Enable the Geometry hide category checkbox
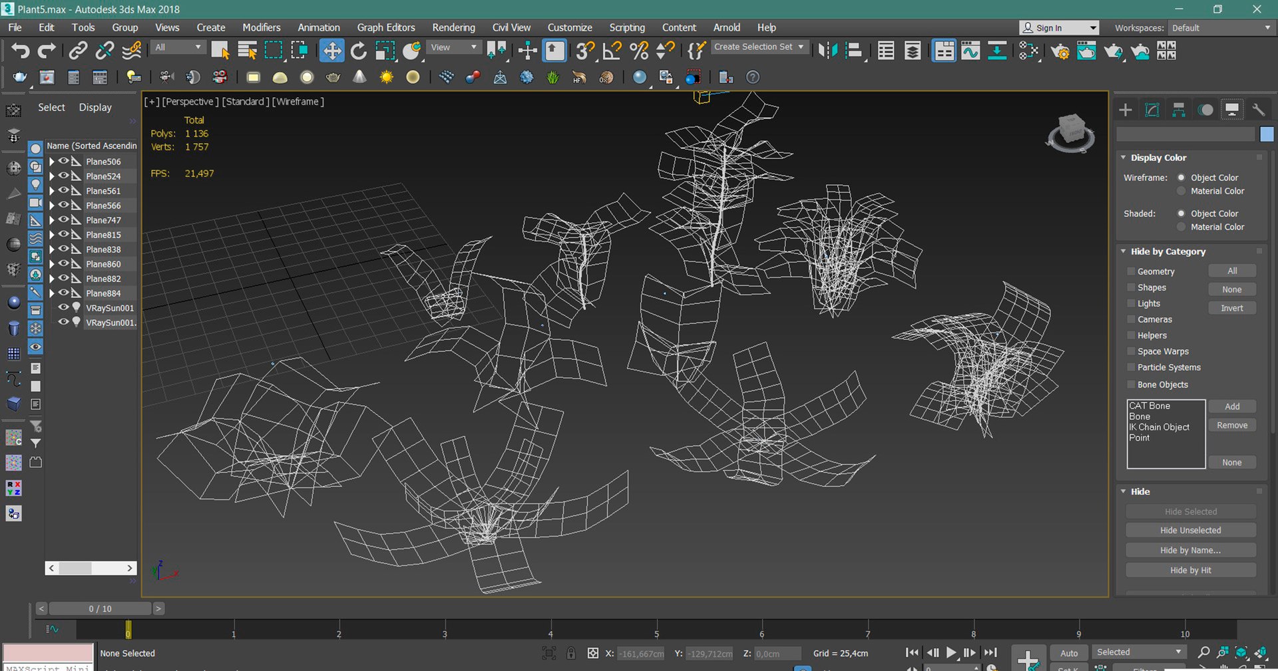Screen dimensions: 1278x671 point(1131,271)
